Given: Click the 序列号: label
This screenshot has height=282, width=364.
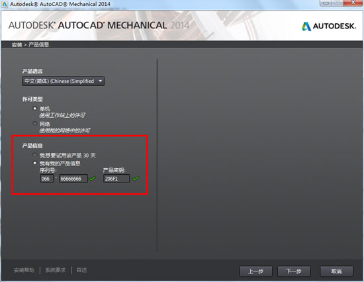Looking at the screenshot, I should (48, 170).
